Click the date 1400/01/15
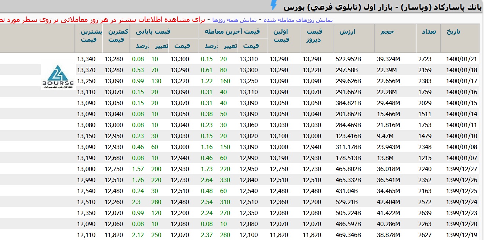Viewport: 484px width, 240px height. (x=462, y=103)
